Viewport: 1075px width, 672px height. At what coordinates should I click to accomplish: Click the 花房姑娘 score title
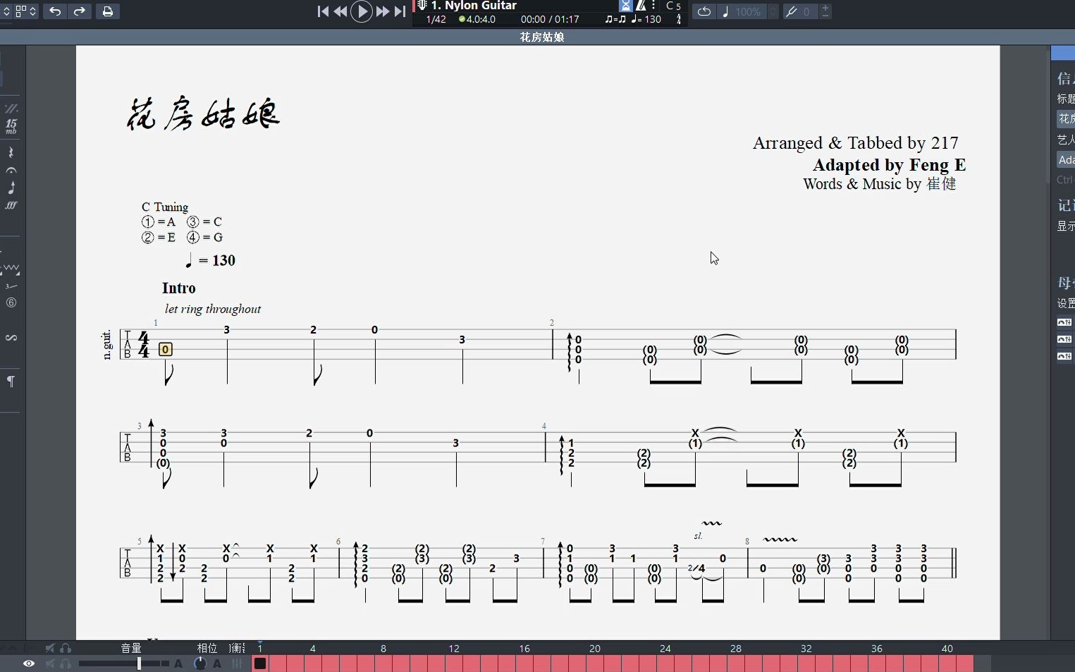(x=204, y=114)
